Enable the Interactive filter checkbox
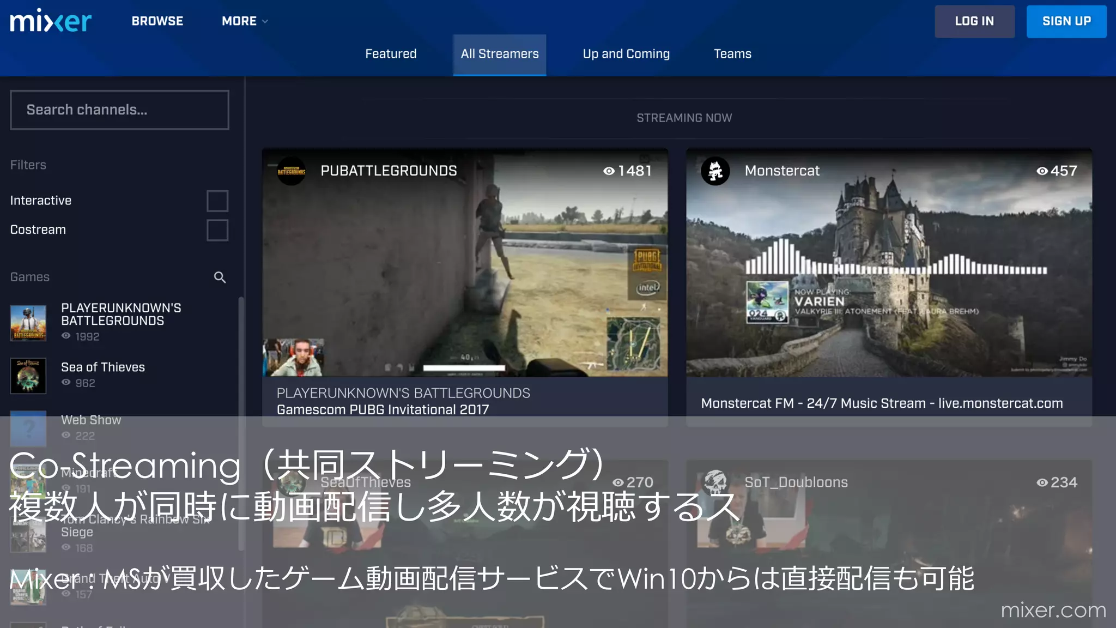This screenshot has height=628, width=1116. (217, 201)
